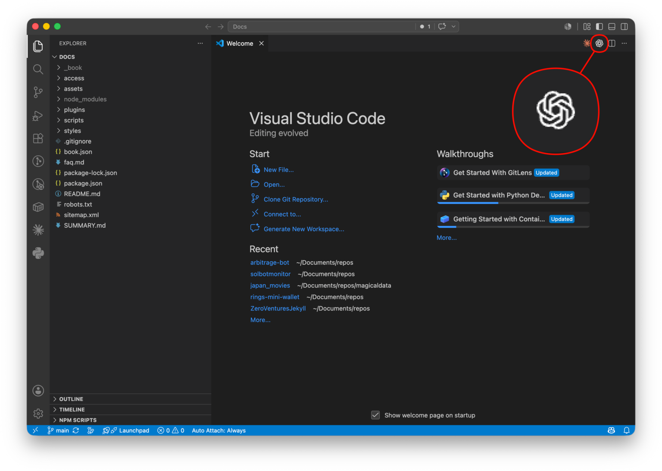
Task: Open chat dropdown arrow in title bar
Action: point(453,26)
